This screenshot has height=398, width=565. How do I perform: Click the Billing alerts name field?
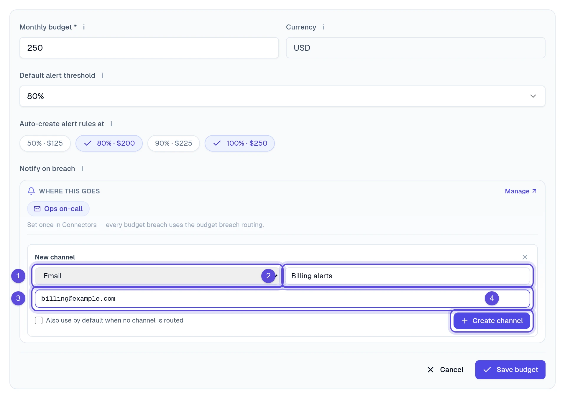(x=408, y=276)
